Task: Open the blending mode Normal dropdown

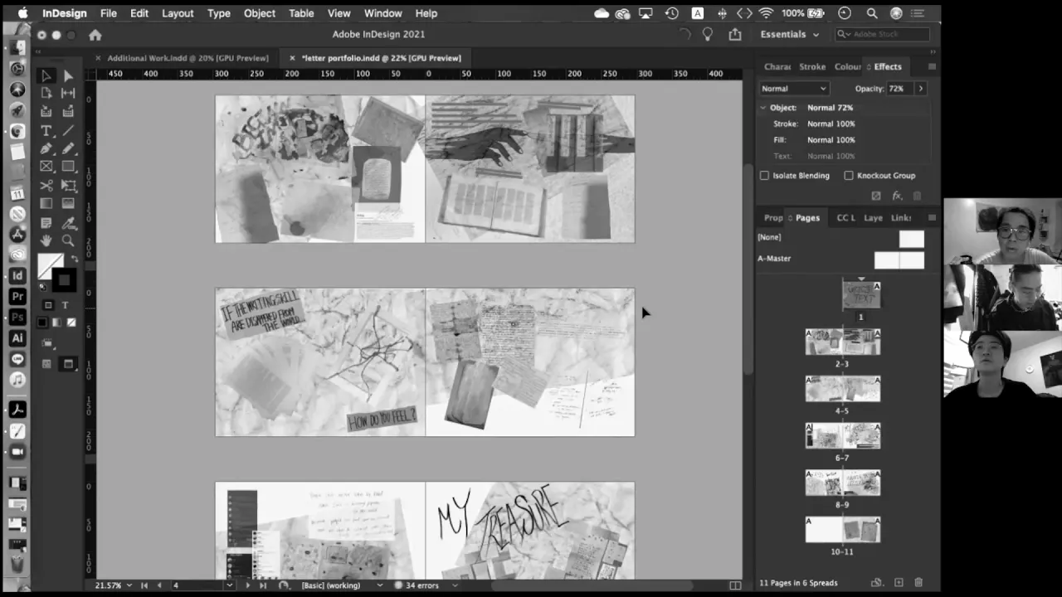Action: 794,89
